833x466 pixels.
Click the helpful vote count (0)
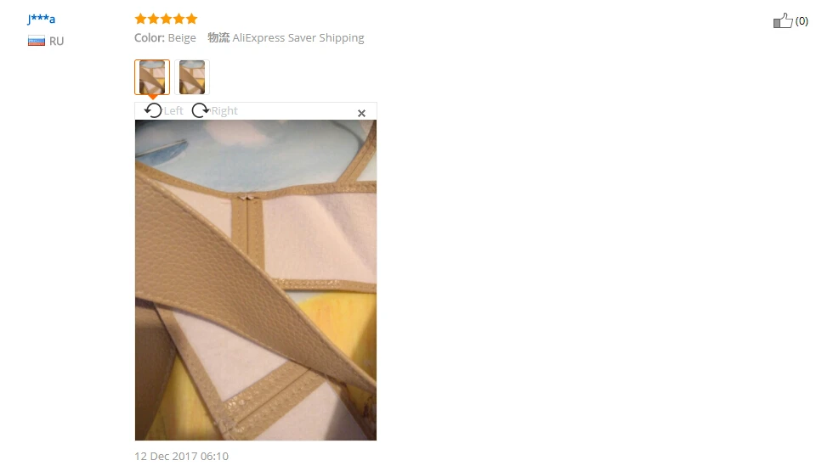click(x=802, y=20)
